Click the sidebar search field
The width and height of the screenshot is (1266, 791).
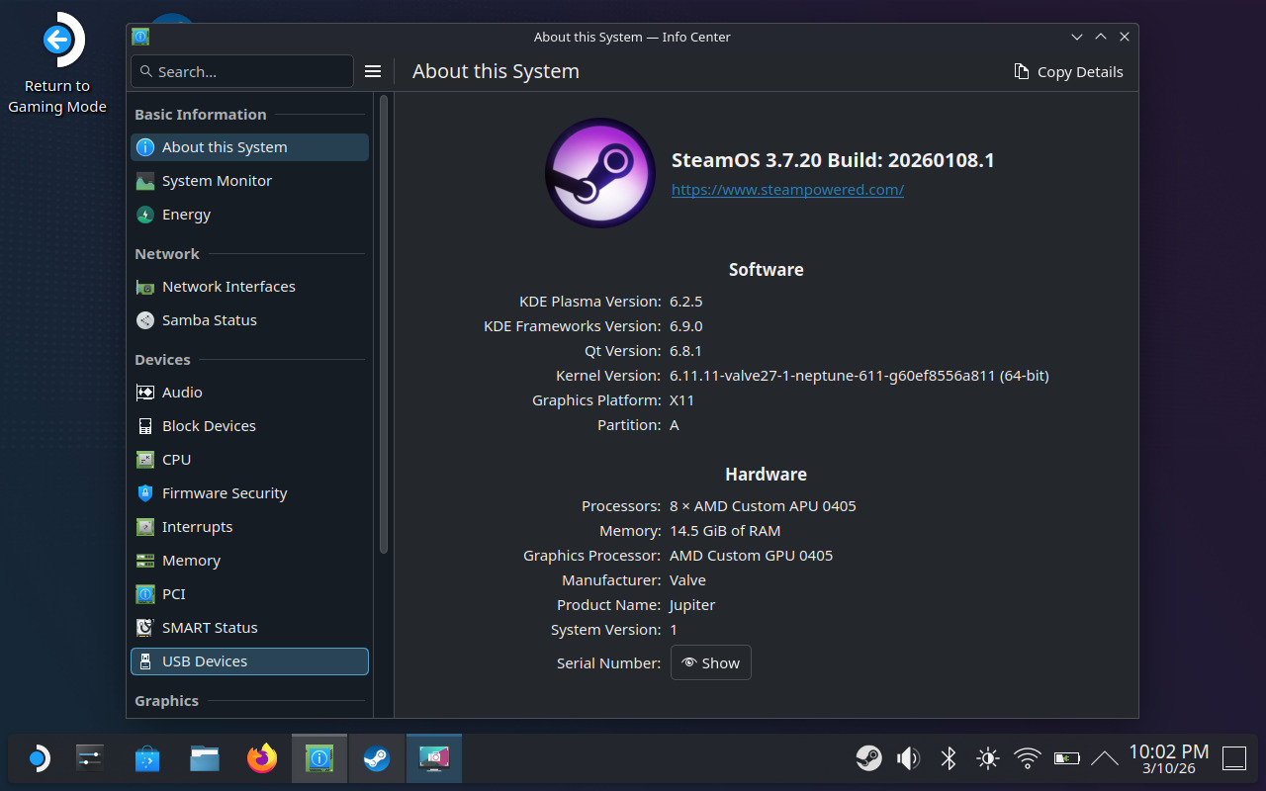tap(242, 71)
